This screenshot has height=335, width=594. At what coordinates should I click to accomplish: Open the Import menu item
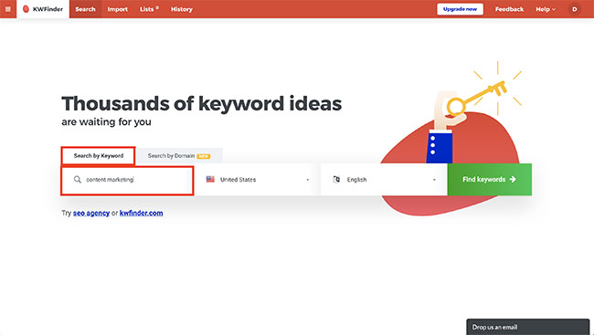[x=118, y=9]
